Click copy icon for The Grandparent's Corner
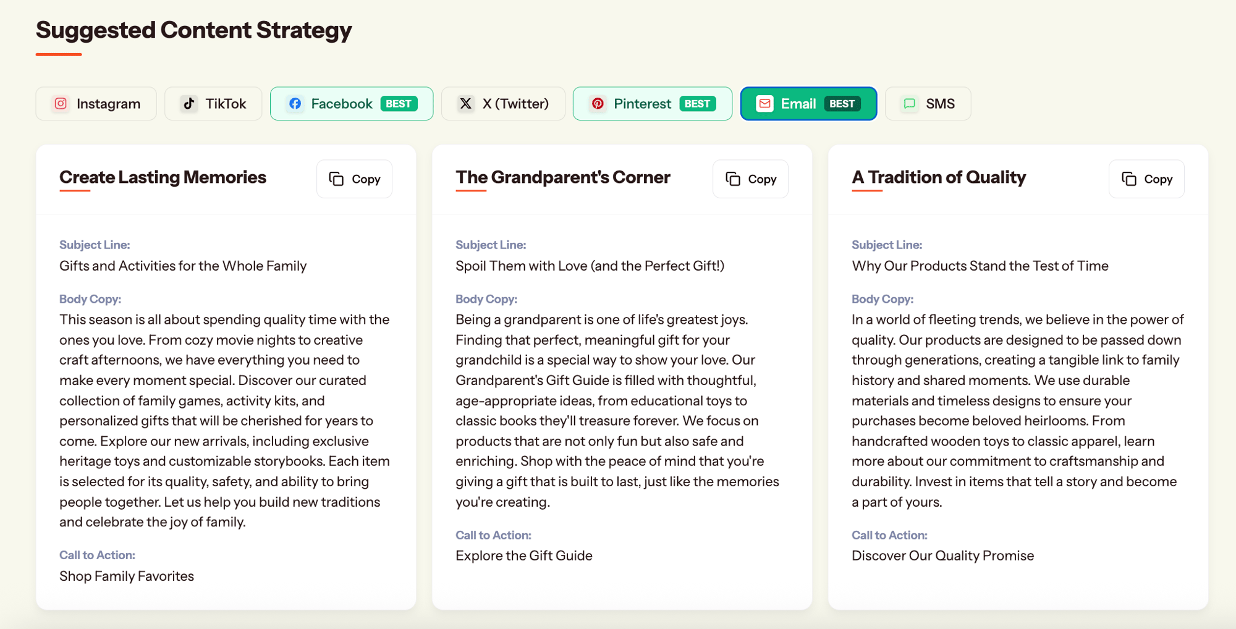The image size is (1236, 629). coord(733,179)
